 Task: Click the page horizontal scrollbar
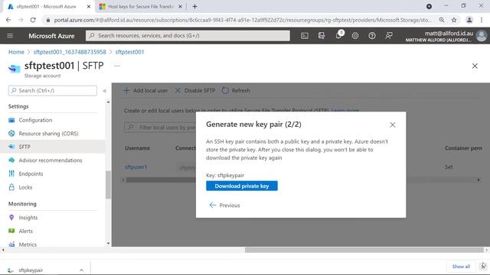(x=364, y=250)
